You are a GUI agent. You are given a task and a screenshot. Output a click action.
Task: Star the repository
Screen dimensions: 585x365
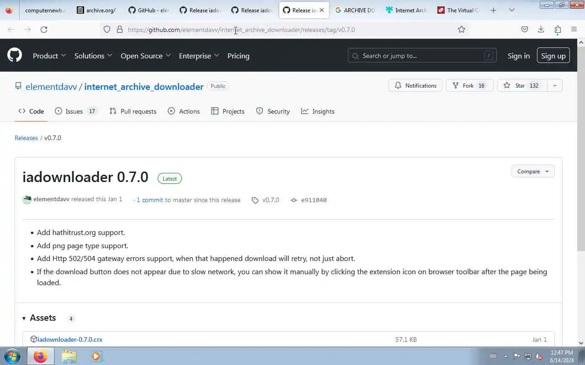(522, 85)
